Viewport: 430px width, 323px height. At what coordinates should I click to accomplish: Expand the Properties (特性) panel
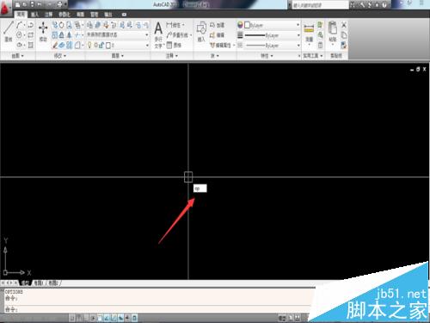point(267,56)
